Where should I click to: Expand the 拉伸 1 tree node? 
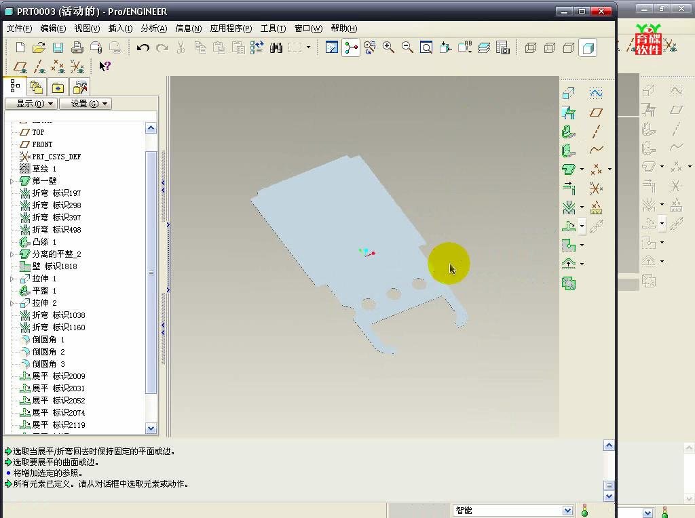(12, 279)
